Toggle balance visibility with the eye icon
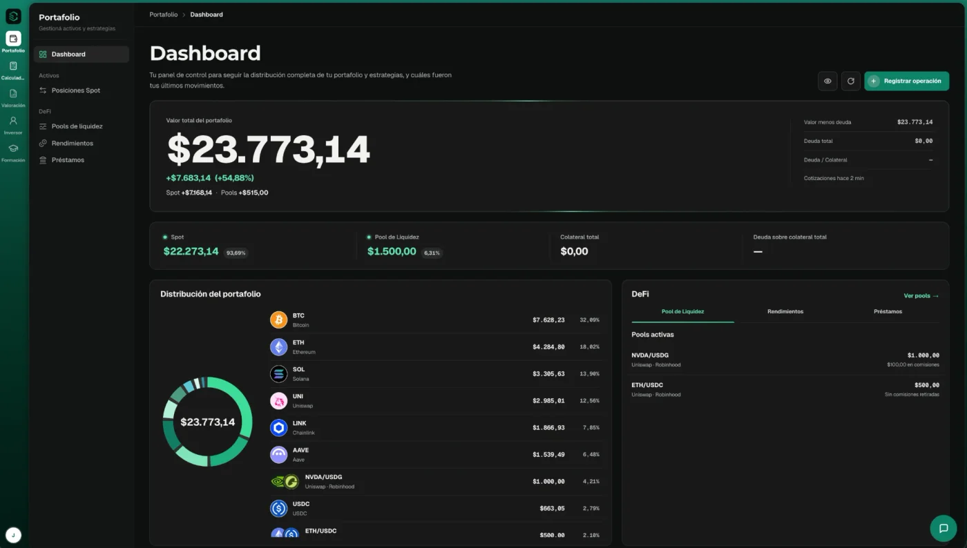 point(827,81)
